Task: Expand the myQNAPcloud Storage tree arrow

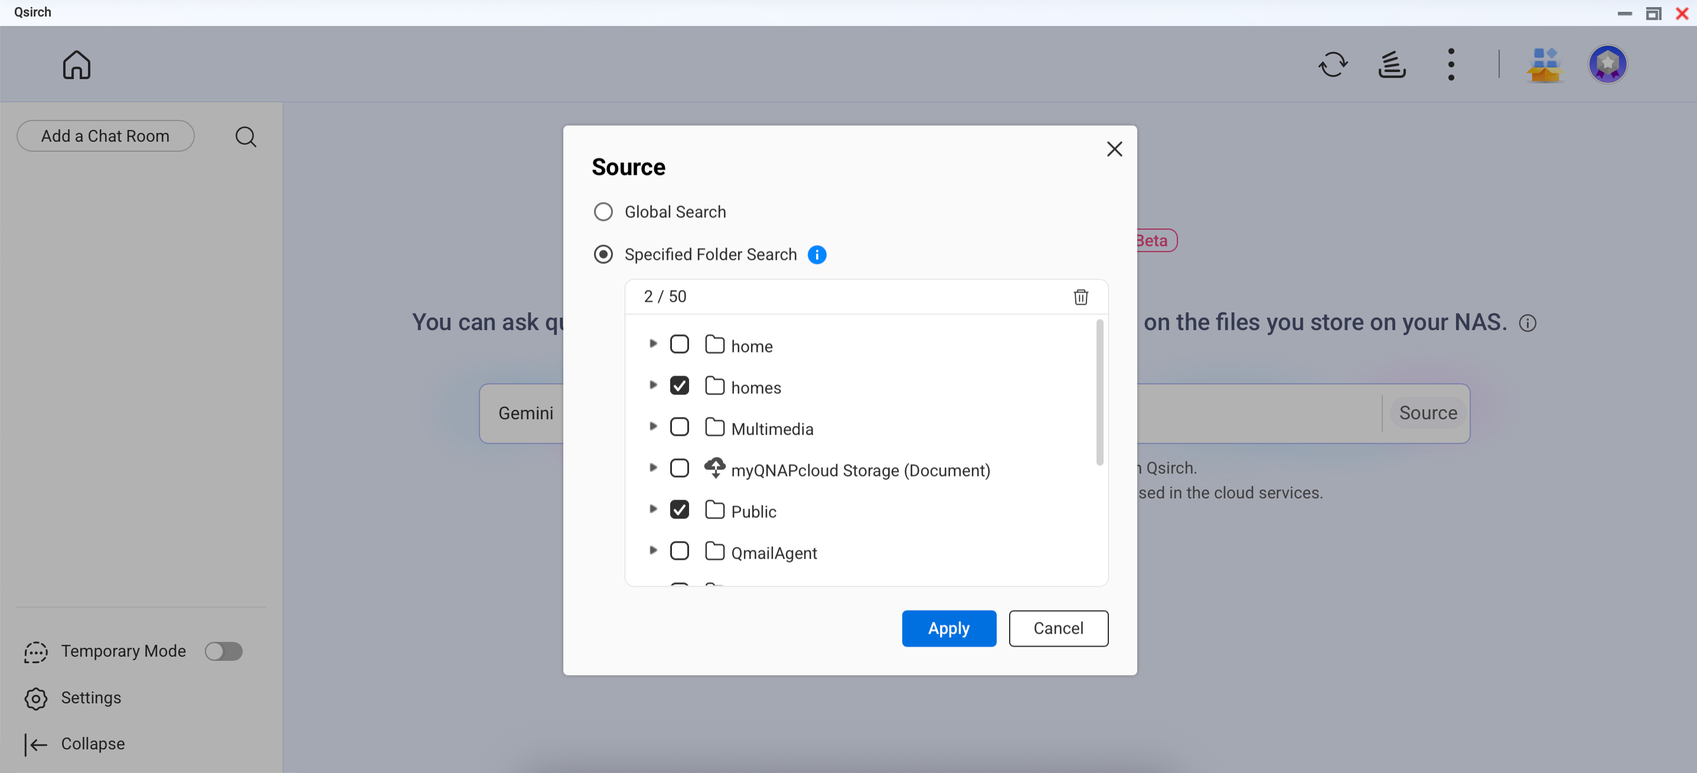Action: click(653, 468)
